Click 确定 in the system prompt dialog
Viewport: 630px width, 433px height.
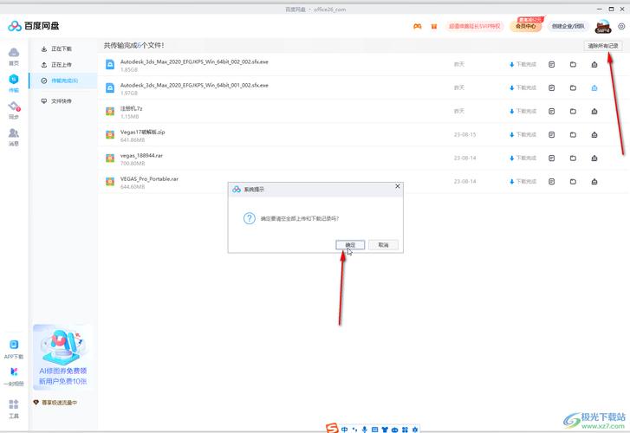pyautogui.click(x=350, y=244)
